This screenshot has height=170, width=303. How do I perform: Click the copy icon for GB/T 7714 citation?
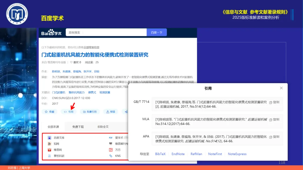[x=271, y=102]
